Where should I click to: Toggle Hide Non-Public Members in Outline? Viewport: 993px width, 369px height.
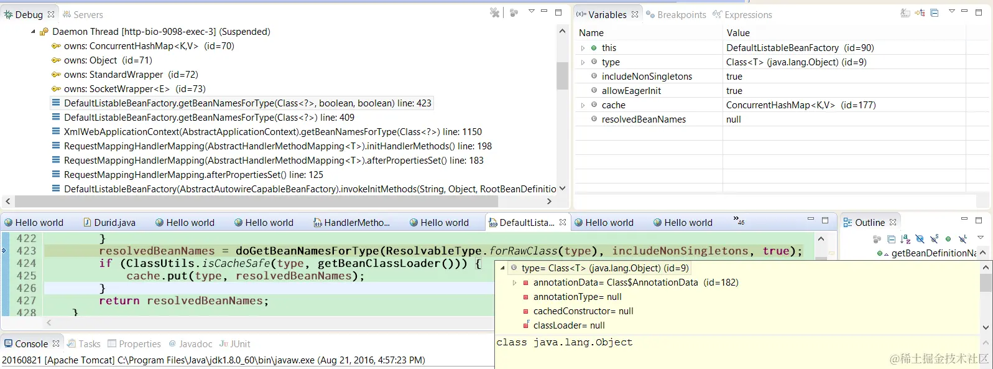click(948, 239)
